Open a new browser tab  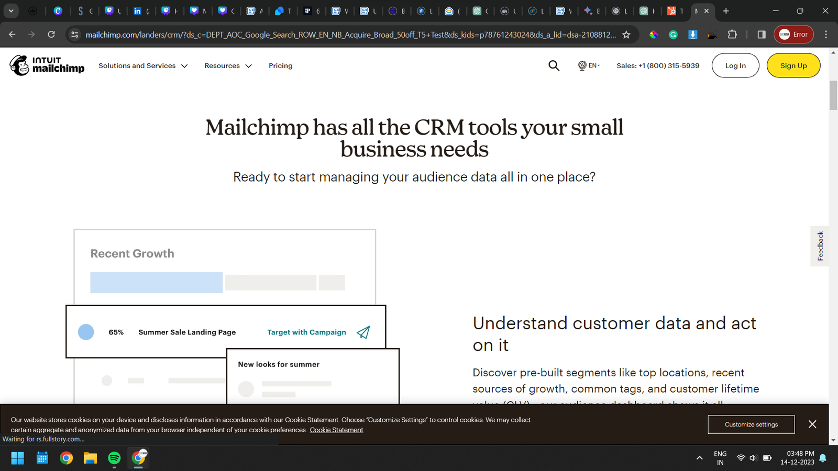click(x=726, y=11)
